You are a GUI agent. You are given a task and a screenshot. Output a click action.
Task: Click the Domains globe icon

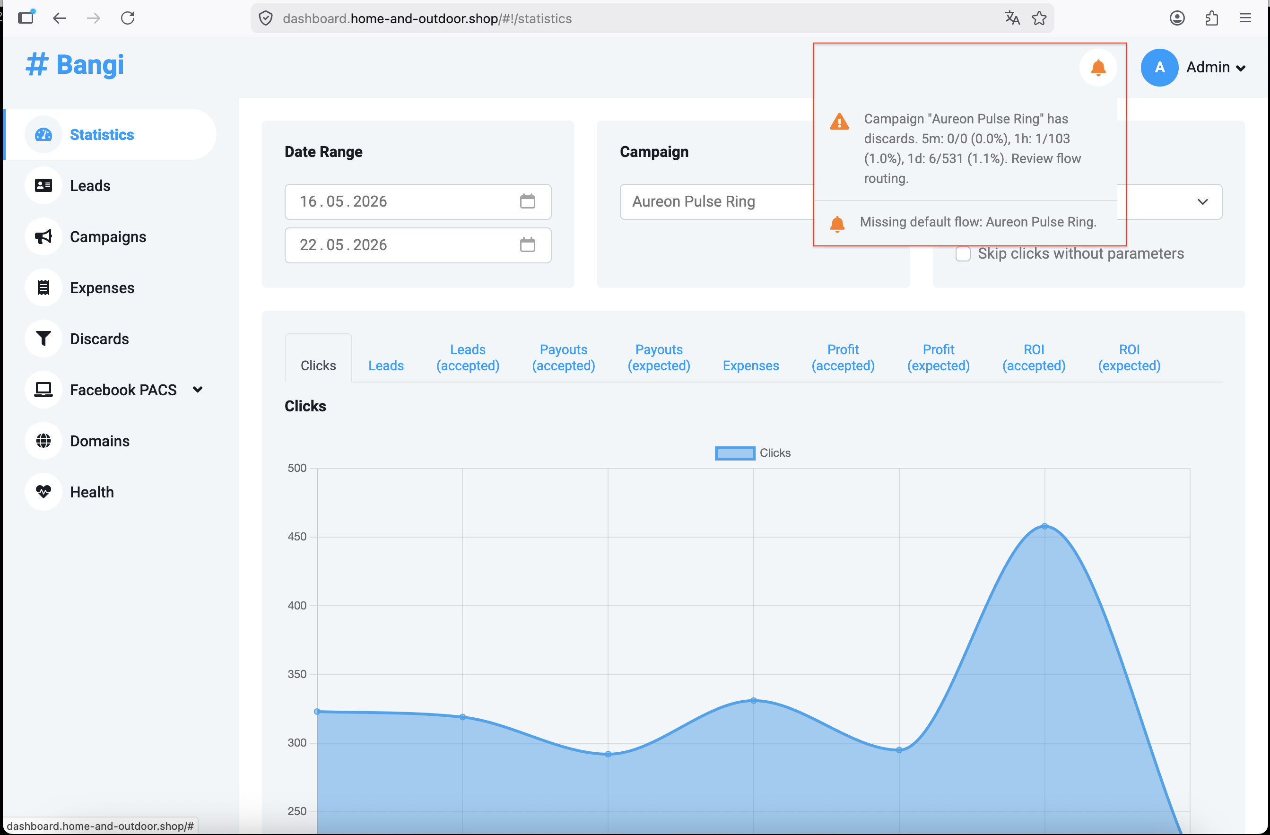(x=43, y=441)
